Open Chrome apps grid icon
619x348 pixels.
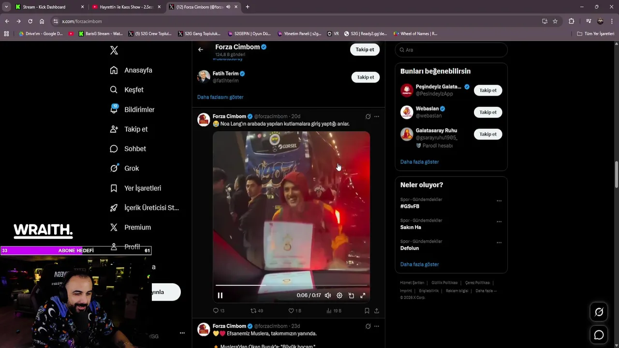tap(6, 34)
